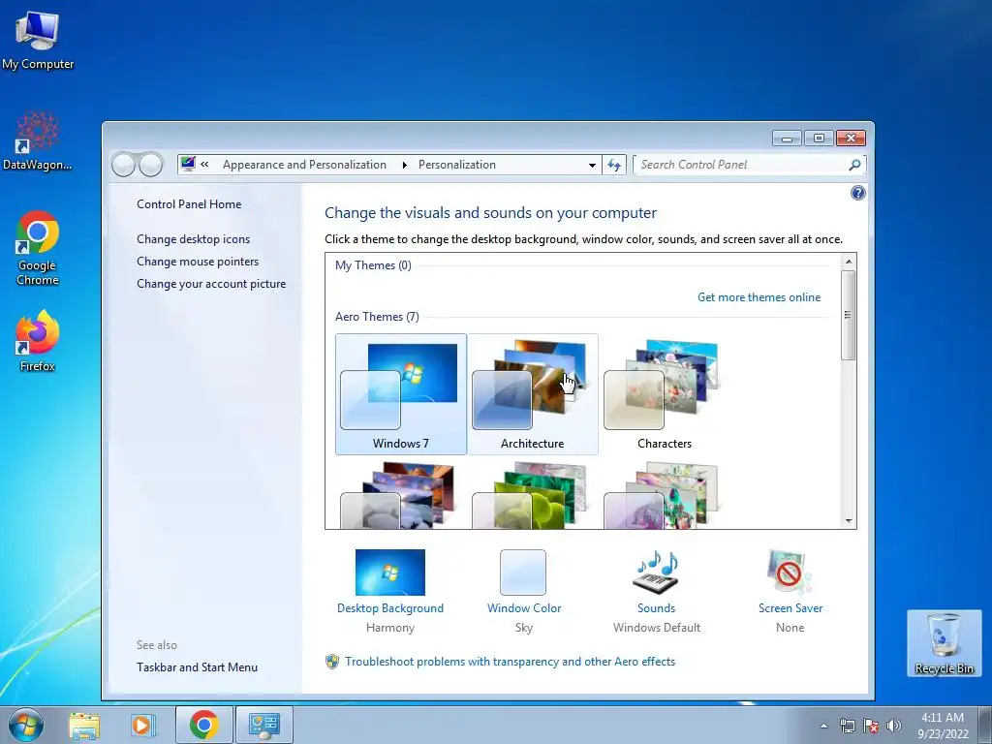The width and height of the screenshot is (992, 744).
Task: Open the volume speaker tray icon
Action: [894, 727]
